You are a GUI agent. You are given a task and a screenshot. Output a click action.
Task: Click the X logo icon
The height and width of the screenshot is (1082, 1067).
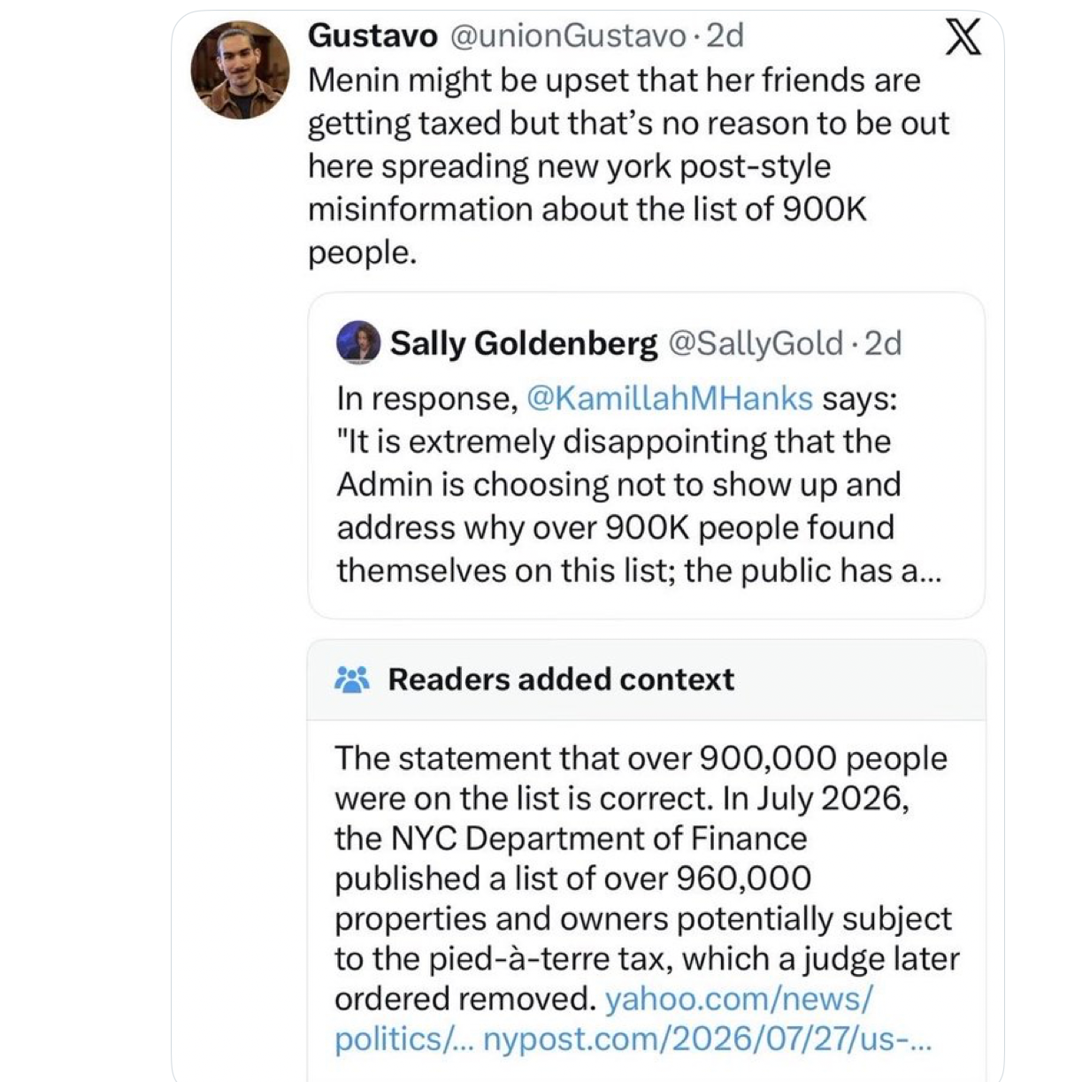[962, 37]
